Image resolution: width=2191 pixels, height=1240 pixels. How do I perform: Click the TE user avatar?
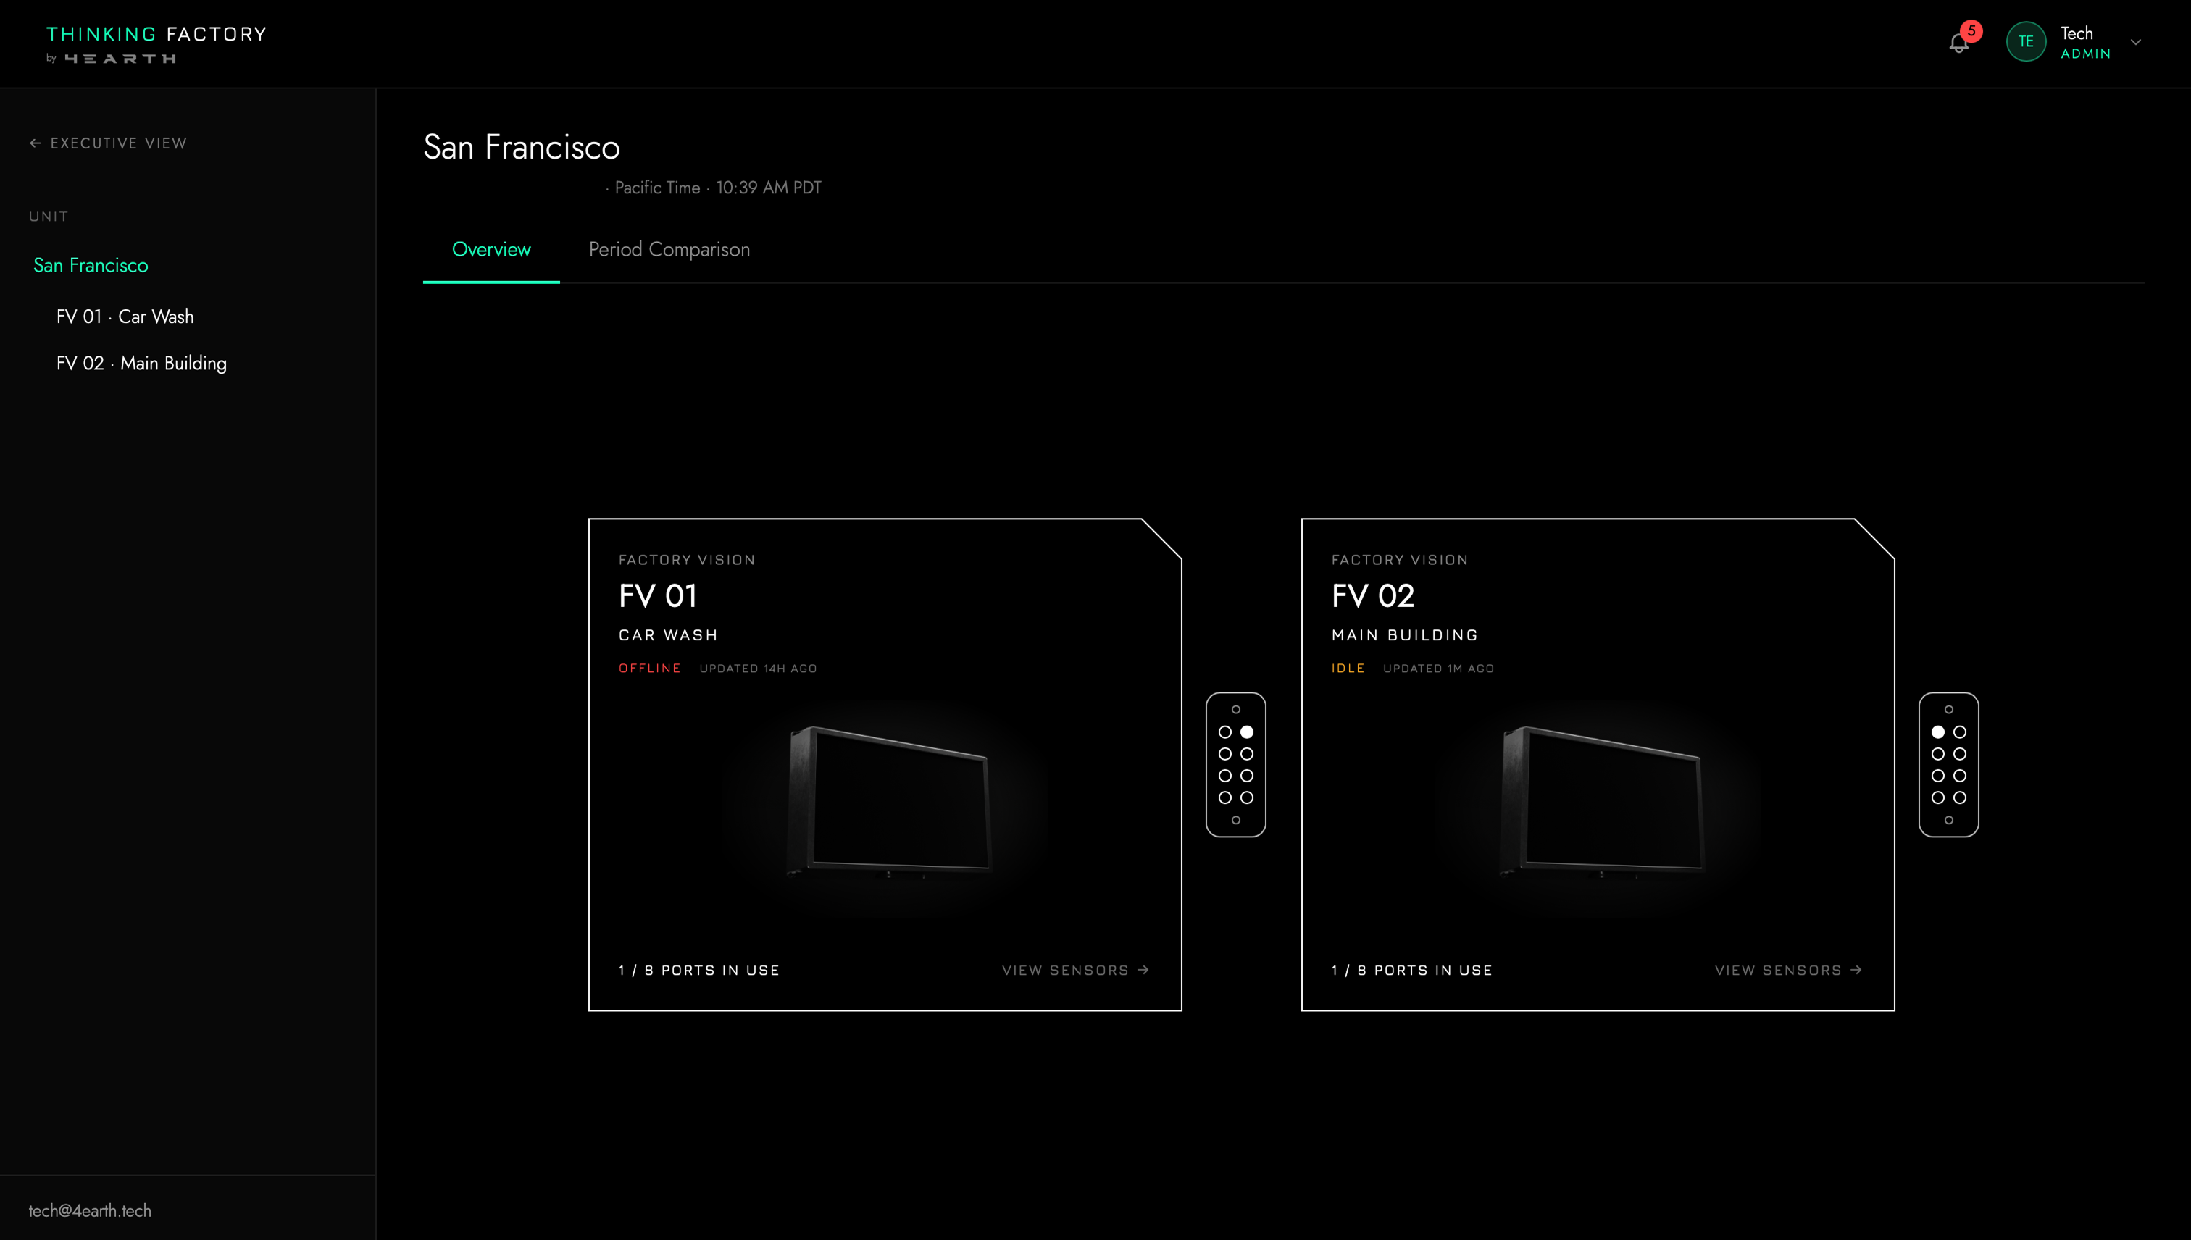pyautogui.click(x=2026, y=42)
